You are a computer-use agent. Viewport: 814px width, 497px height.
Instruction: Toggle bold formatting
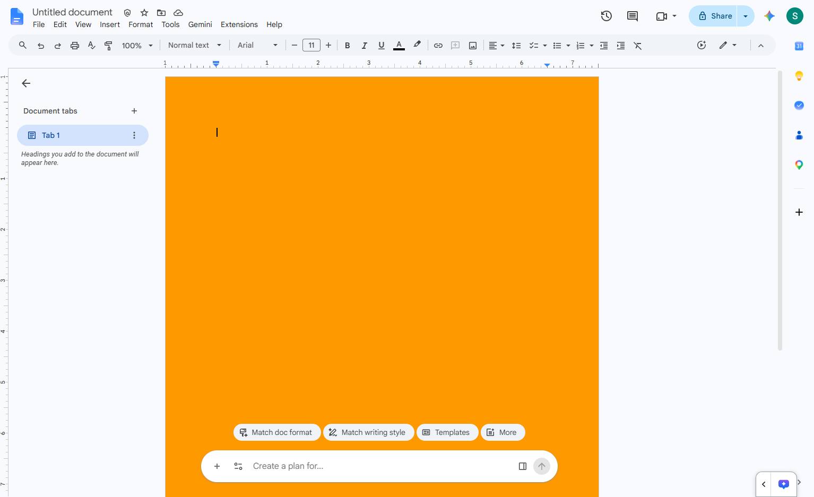pyautogui.click(x=348, y=46)
